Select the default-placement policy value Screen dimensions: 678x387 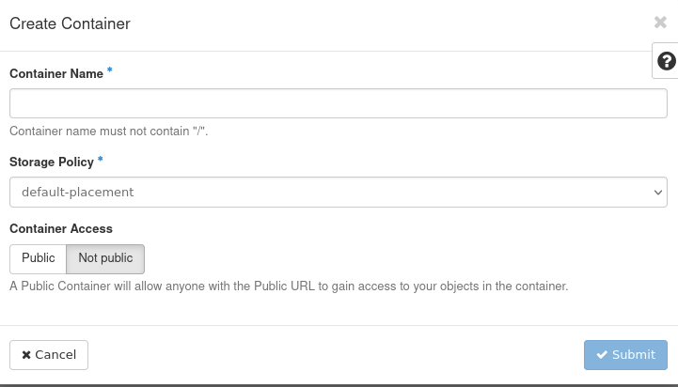[x=78, y=192]
